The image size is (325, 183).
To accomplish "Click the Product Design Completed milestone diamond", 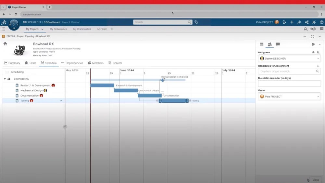I will (163, 80).
